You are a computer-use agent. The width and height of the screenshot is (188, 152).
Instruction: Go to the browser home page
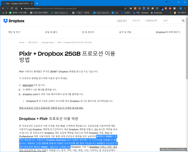click(x=16, y=8)
